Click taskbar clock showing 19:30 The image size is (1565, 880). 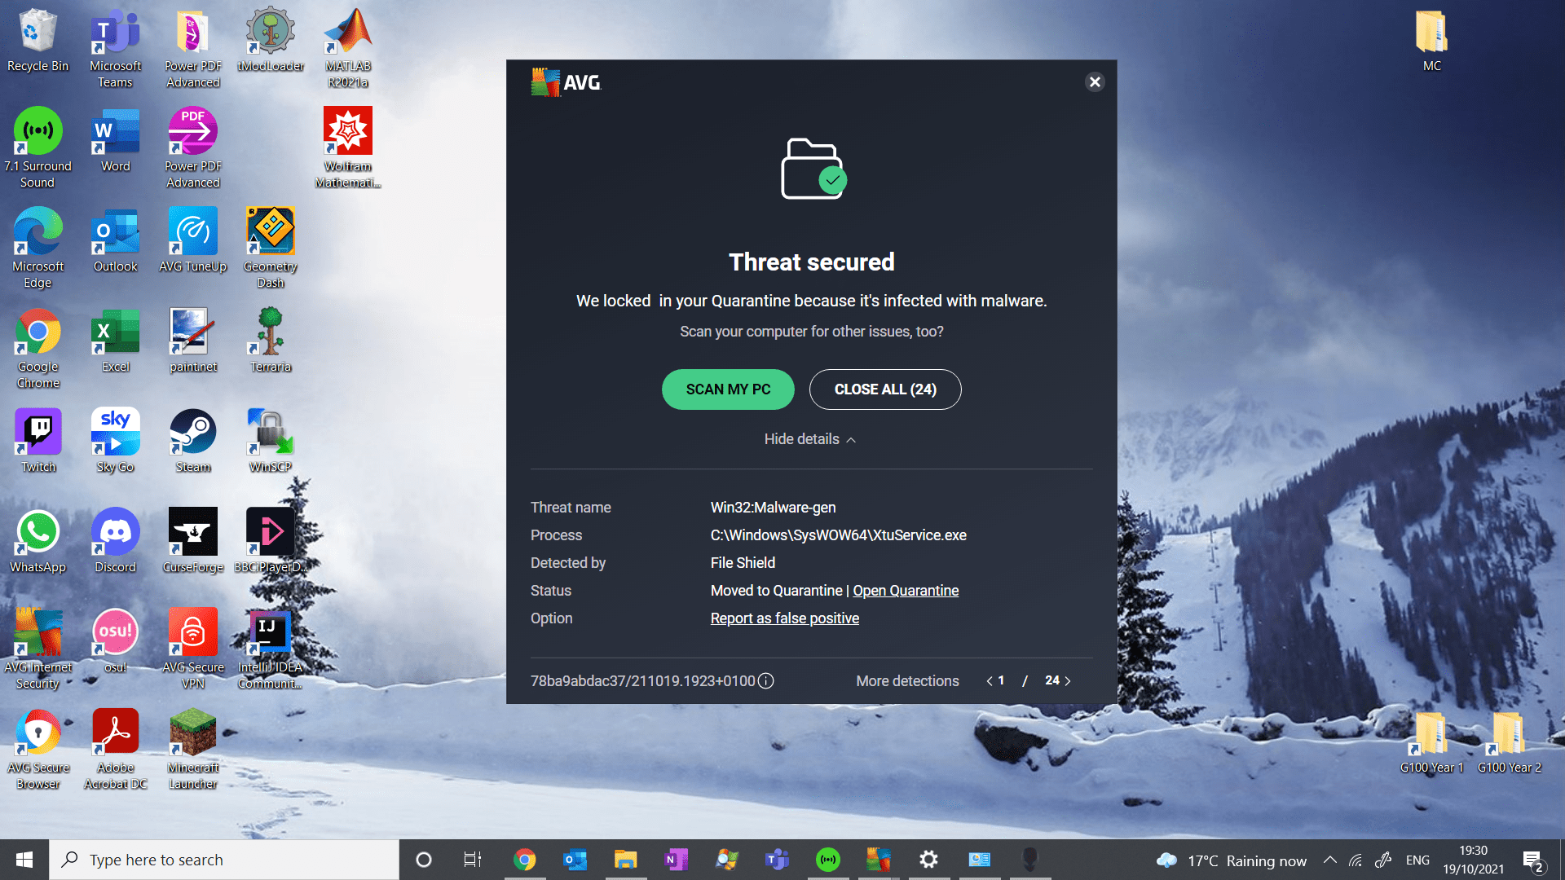tap(1473, 860)
